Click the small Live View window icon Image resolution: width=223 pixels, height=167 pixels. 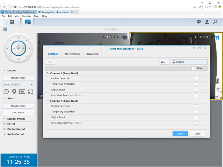(x=5, y=30)
